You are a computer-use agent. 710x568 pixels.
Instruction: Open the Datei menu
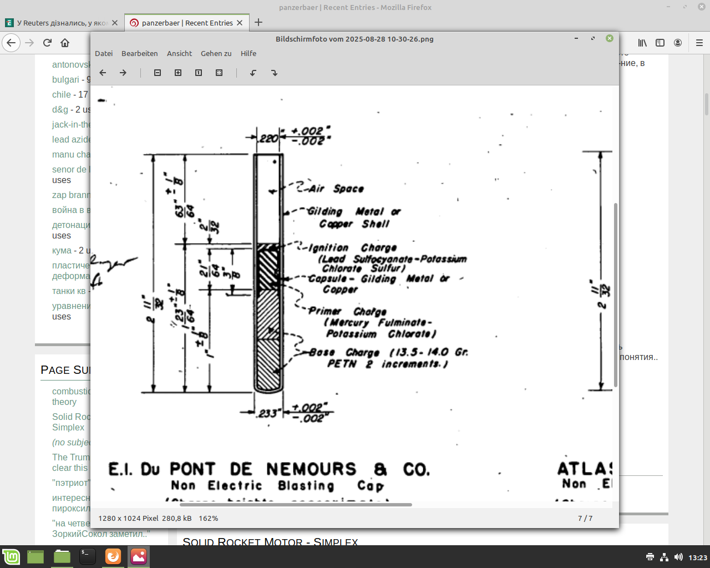[104, 53]
